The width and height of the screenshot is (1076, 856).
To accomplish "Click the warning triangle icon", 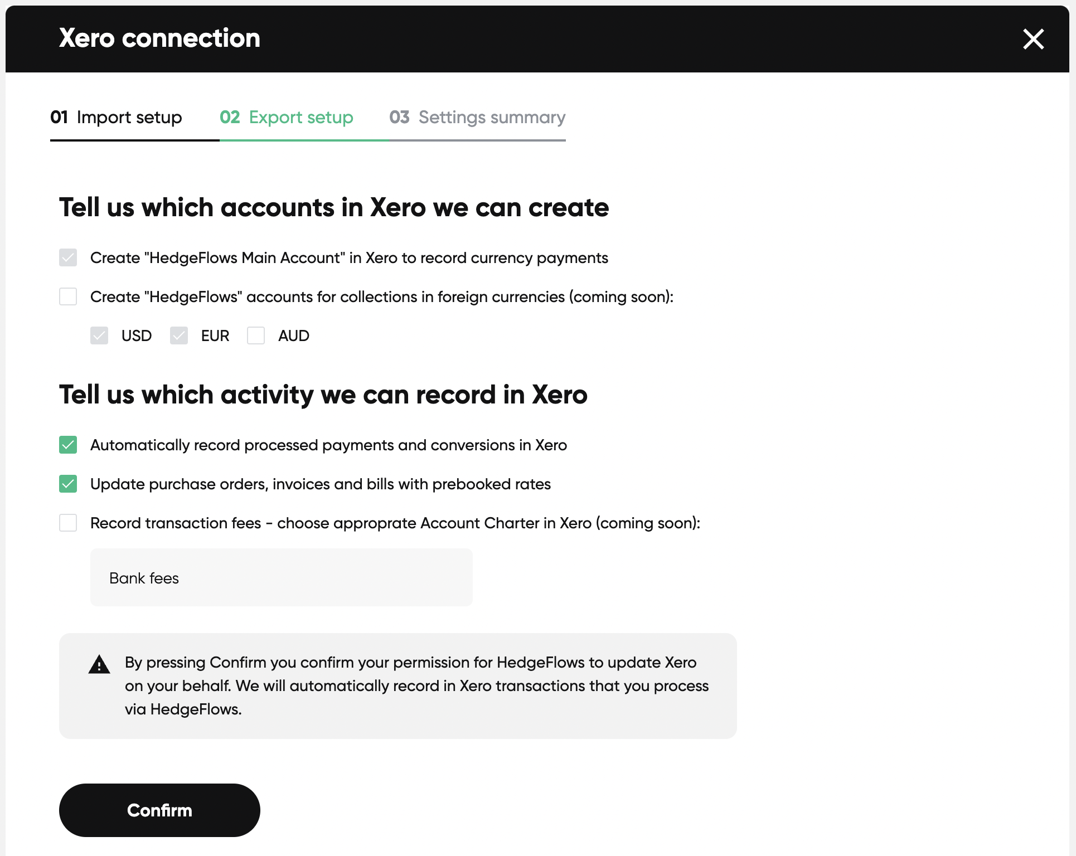I will (x=99, y=664).
